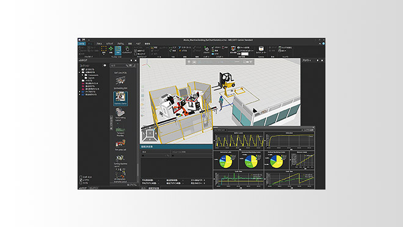The image size is (403, 227).
Task: Expand the Components folder in collection tree
Action: (82, 75)
